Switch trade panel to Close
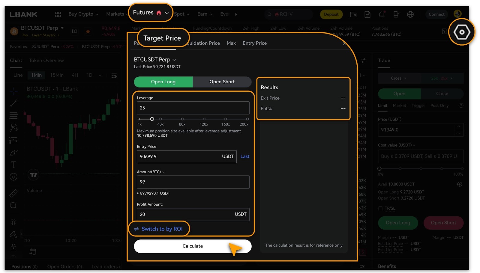Viewport: 480px width, 273px height. pyautogui.click(x=442, y=94)
